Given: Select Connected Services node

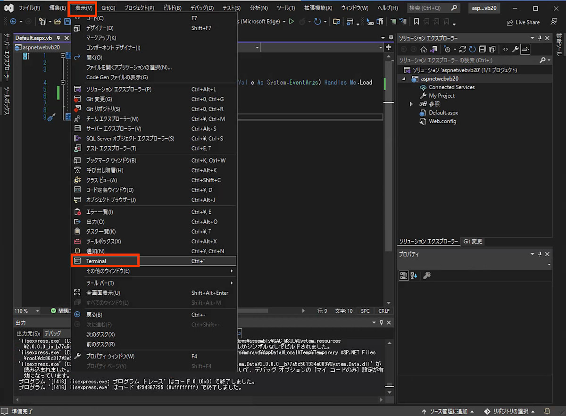Looking at the screenshot, I should [451, 87].
